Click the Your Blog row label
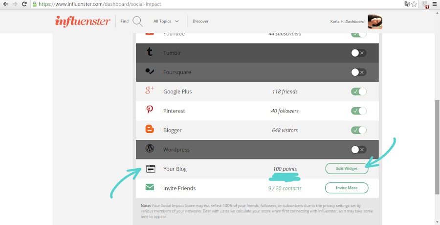440x225 pixels. point(175,169)
